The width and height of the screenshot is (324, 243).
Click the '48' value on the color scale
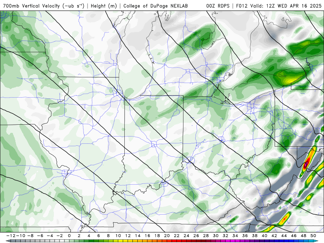(303, 236)
